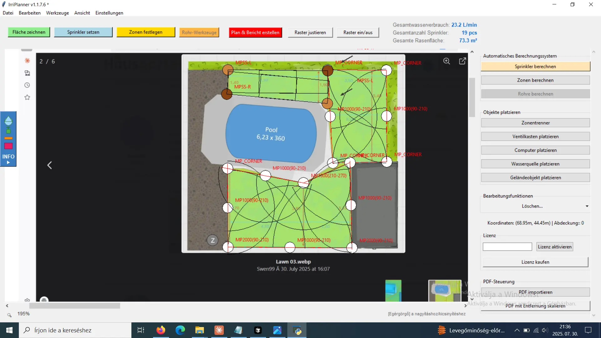Click the green valve icon in the INFO panel
The height and width of the screenshot is (338, 601).
(8, 131)
